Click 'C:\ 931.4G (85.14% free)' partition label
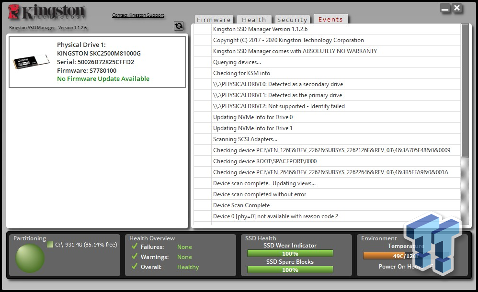 [86, 245]
